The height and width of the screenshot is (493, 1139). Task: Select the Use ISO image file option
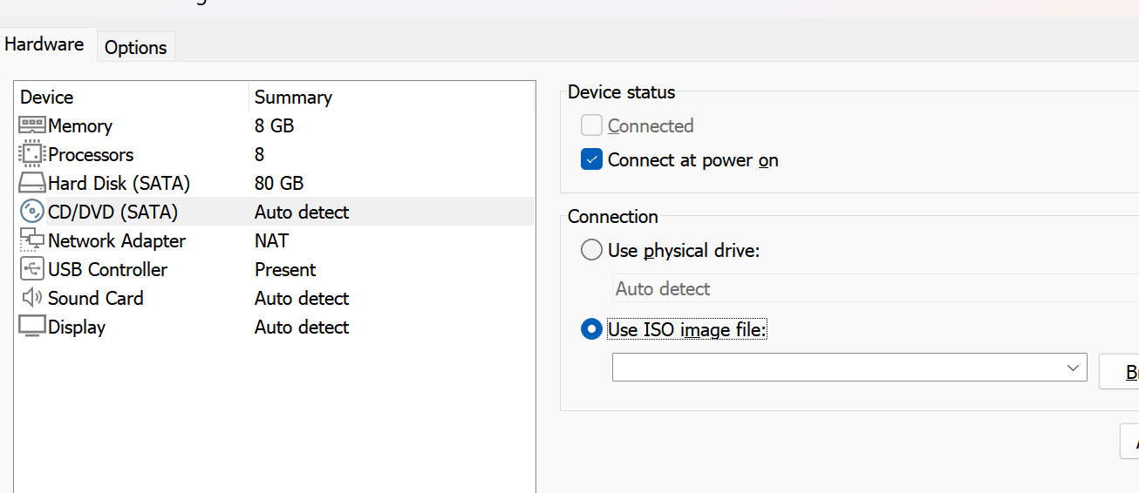click(592, 329)
